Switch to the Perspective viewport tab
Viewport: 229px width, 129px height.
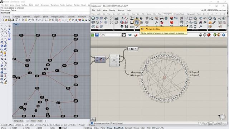click(18, 121)
